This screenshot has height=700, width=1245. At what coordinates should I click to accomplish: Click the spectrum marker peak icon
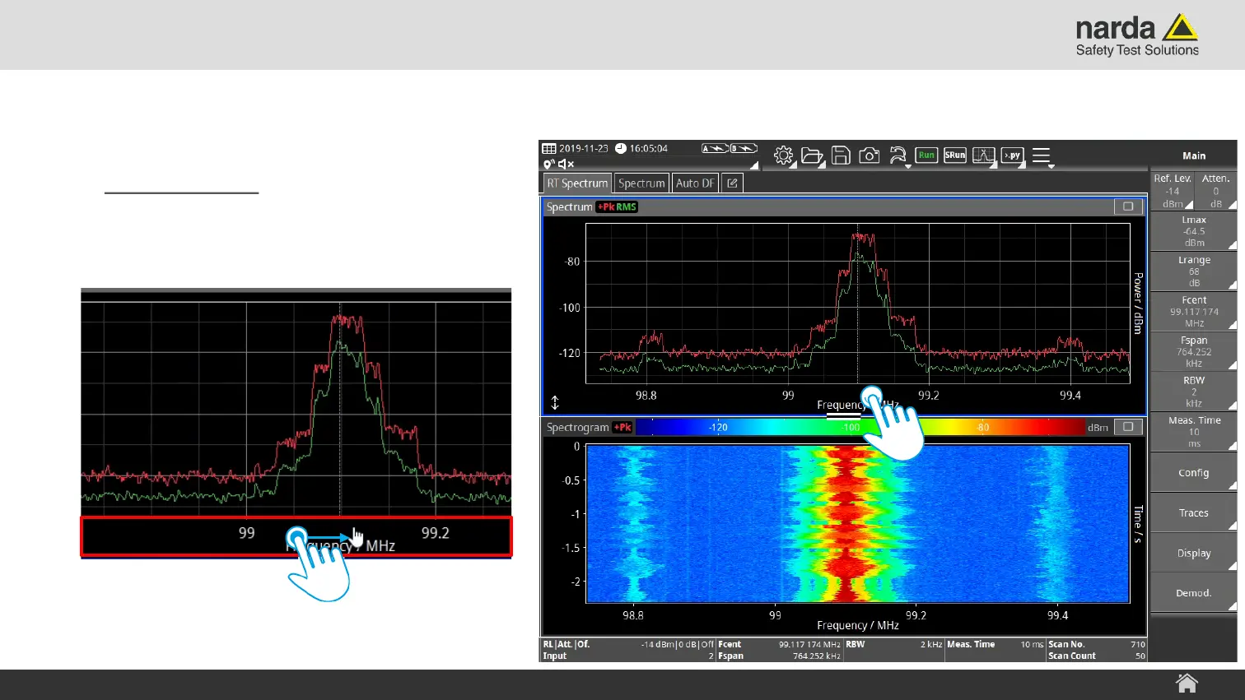(983, 155)
